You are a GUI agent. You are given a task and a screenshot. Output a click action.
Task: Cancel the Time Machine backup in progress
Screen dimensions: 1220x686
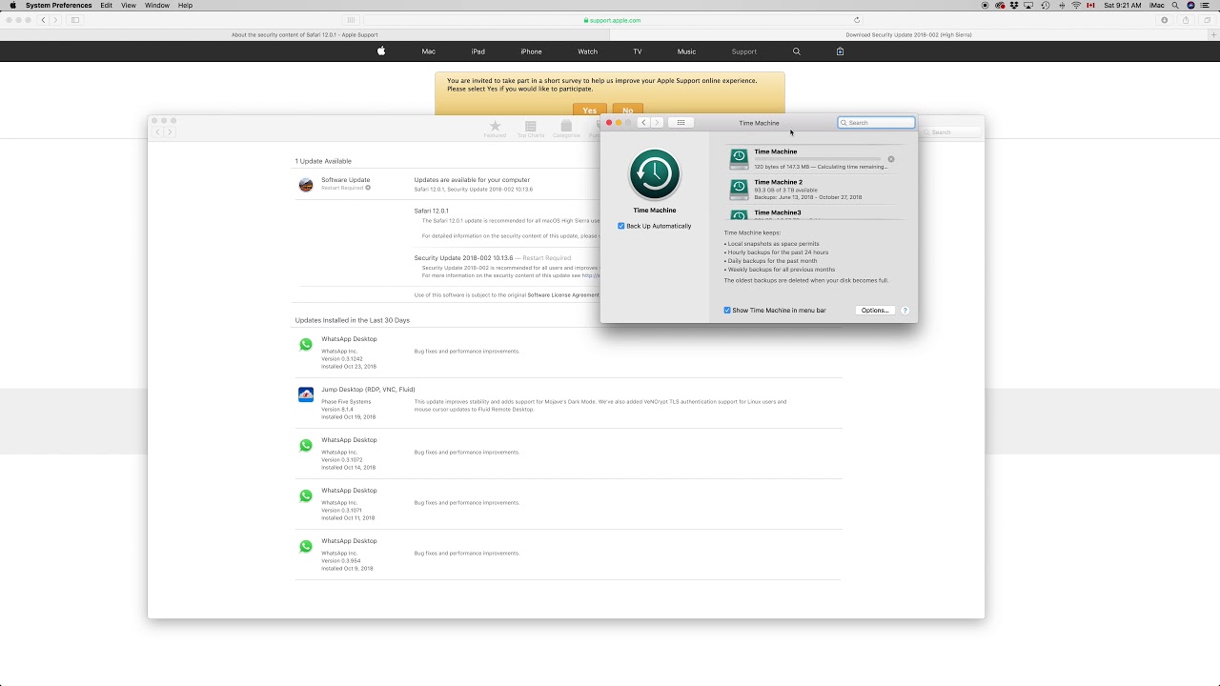pyautogui.click(x=891, y=159)
